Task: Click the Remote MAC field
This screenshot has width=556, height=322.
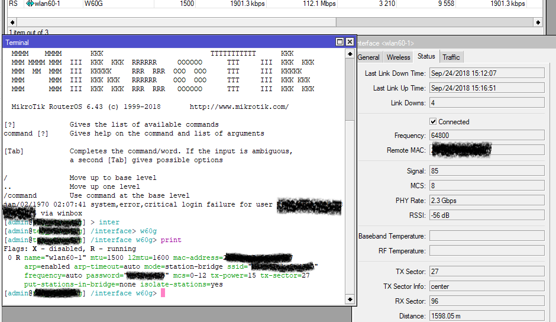Action: 487,150
